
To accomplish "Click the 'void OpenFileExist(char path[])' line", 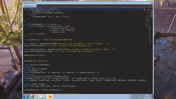I will pyautogui.click(x=41, y=9).
